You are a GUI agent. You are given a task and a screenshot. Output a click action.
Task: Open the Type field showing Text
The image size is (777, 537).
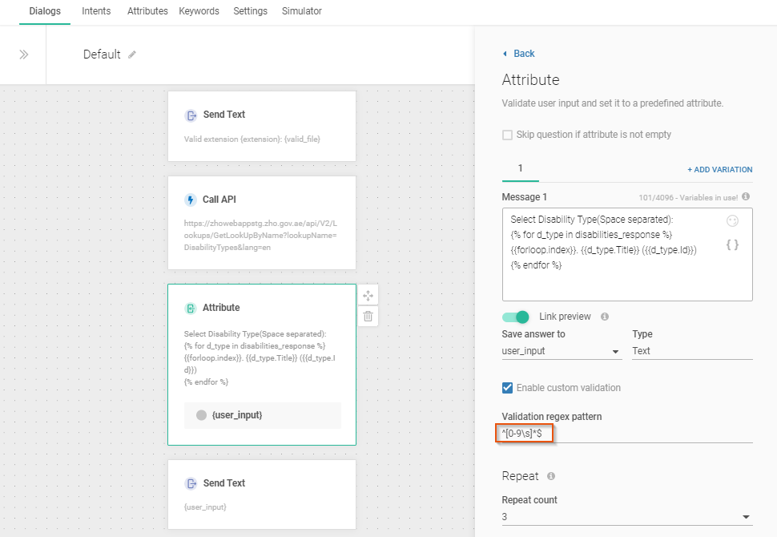[x=691, y=351]
